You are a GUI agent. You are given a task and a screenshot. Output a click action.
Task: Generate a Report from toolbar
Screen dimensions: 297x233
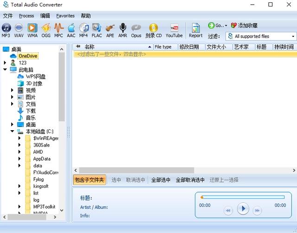[x=196, y=30]
